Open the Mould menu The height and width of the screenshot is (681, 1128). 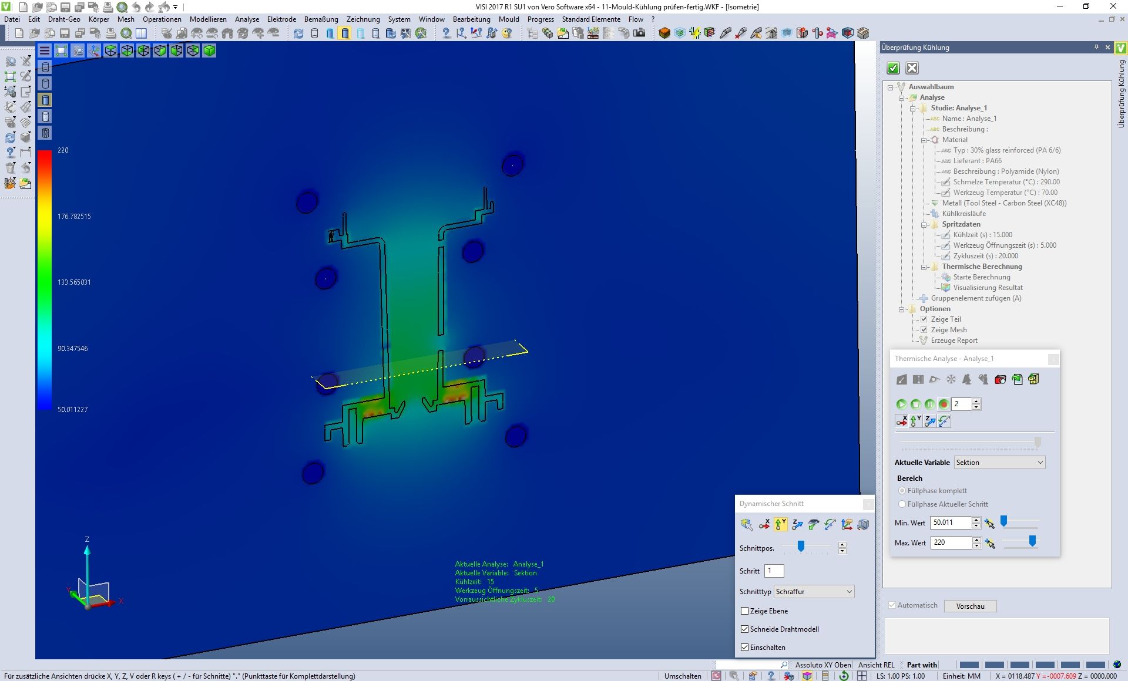[x=509, y=19]
